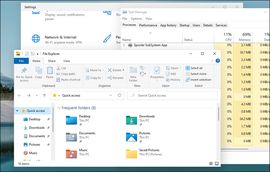Click the Paste clipboard icon
The image size is (270, 172).
point(50,70)
